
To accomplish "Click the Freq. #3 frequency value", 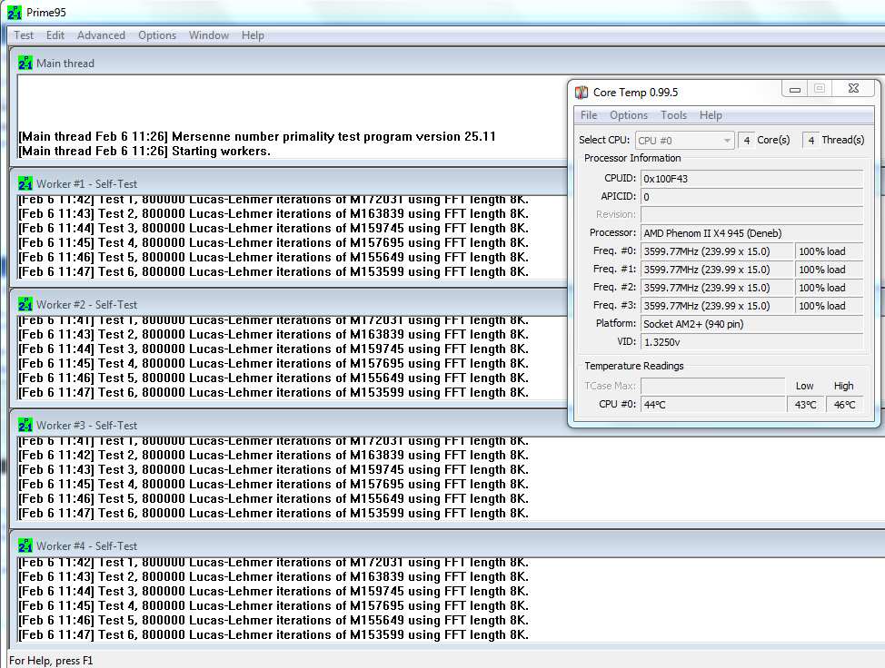I will click(716, 306).
